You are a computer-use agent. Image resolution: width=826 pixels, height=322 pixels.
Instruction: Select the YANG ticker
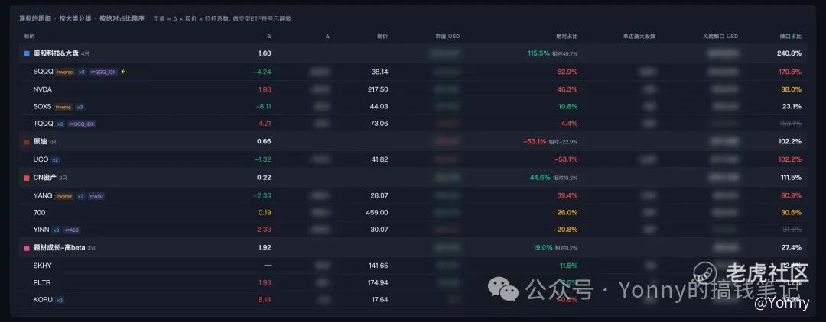[x=43, y=196]
